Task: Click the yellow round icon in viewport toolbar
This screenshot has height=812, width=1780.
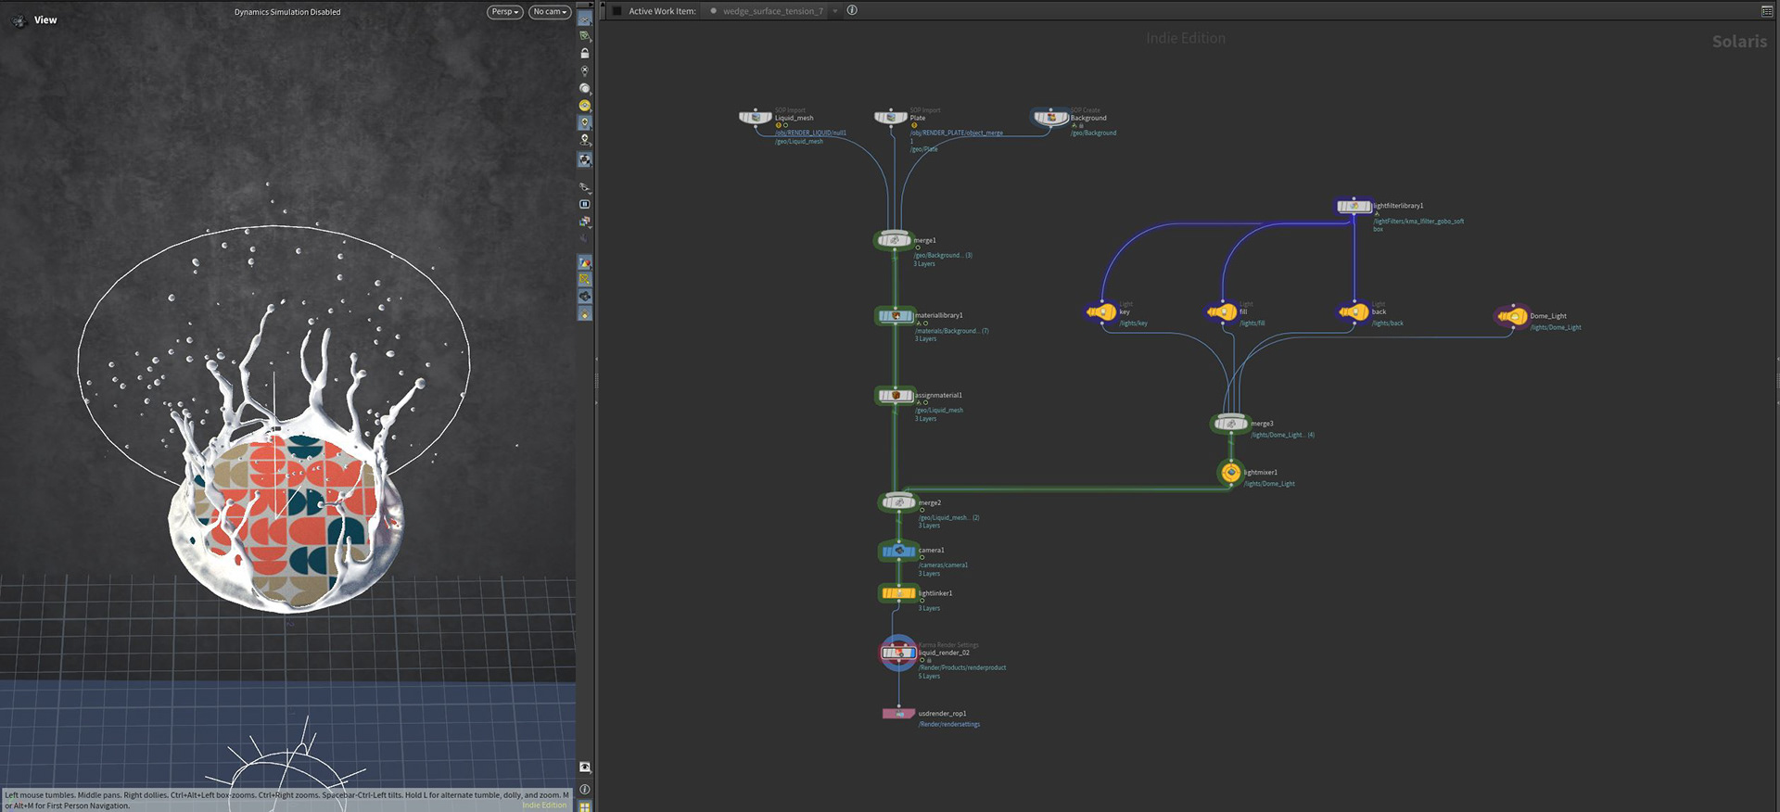Action: (x=585, y=106)
